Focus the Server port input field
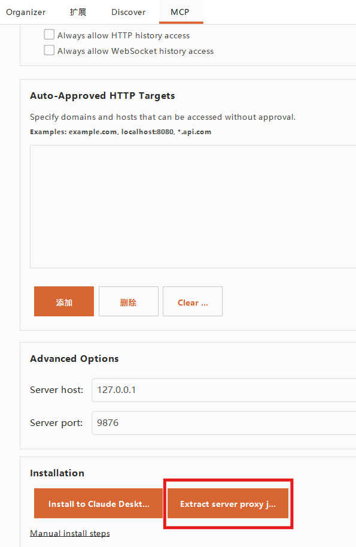356x547 pixels. 224,423
